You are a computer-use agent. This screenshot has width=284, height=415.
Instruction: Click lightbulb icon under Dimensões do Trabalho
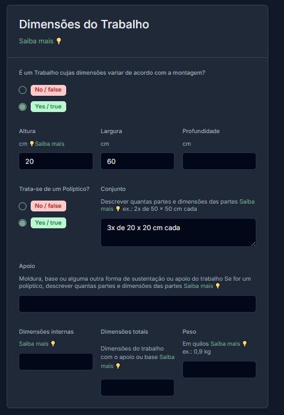pyautogui.click(x=59, y=41)
